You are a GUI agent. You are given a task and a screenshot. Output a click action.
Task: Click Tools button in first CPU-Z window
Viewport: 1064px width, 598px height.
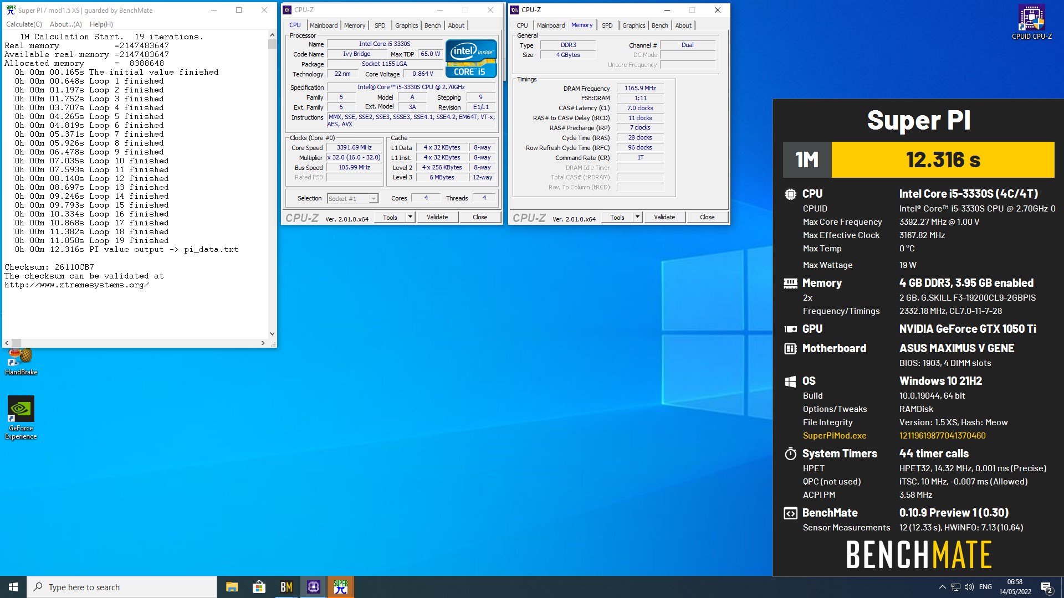[x=390, y=217]
